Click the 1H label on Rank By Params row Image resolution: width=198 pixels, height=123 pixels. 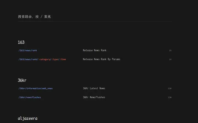pyautogui.click(x=170, y=59)
